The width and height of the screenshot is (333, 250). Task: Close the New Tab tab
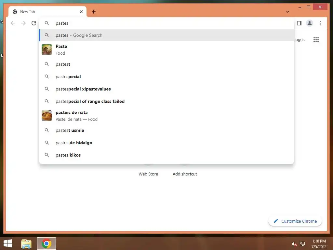click(x=81, y=12)
